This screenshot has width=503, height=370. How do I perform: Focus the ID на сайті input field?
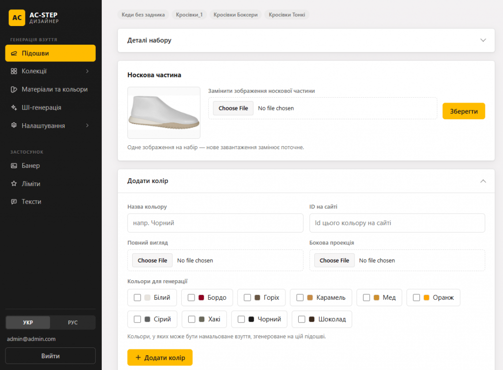(x=397, y=223)
